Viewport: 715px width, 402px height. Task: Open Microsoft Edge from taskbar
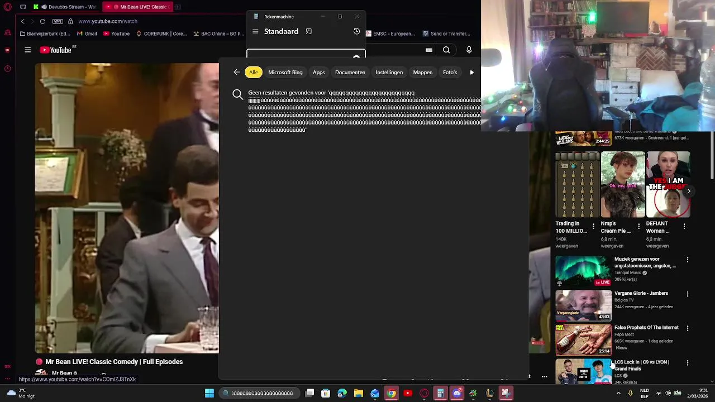(x=342, y=393)
